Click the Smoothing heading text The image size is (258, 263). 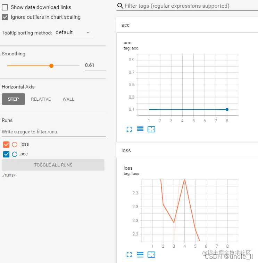click(x=14, y=54)
